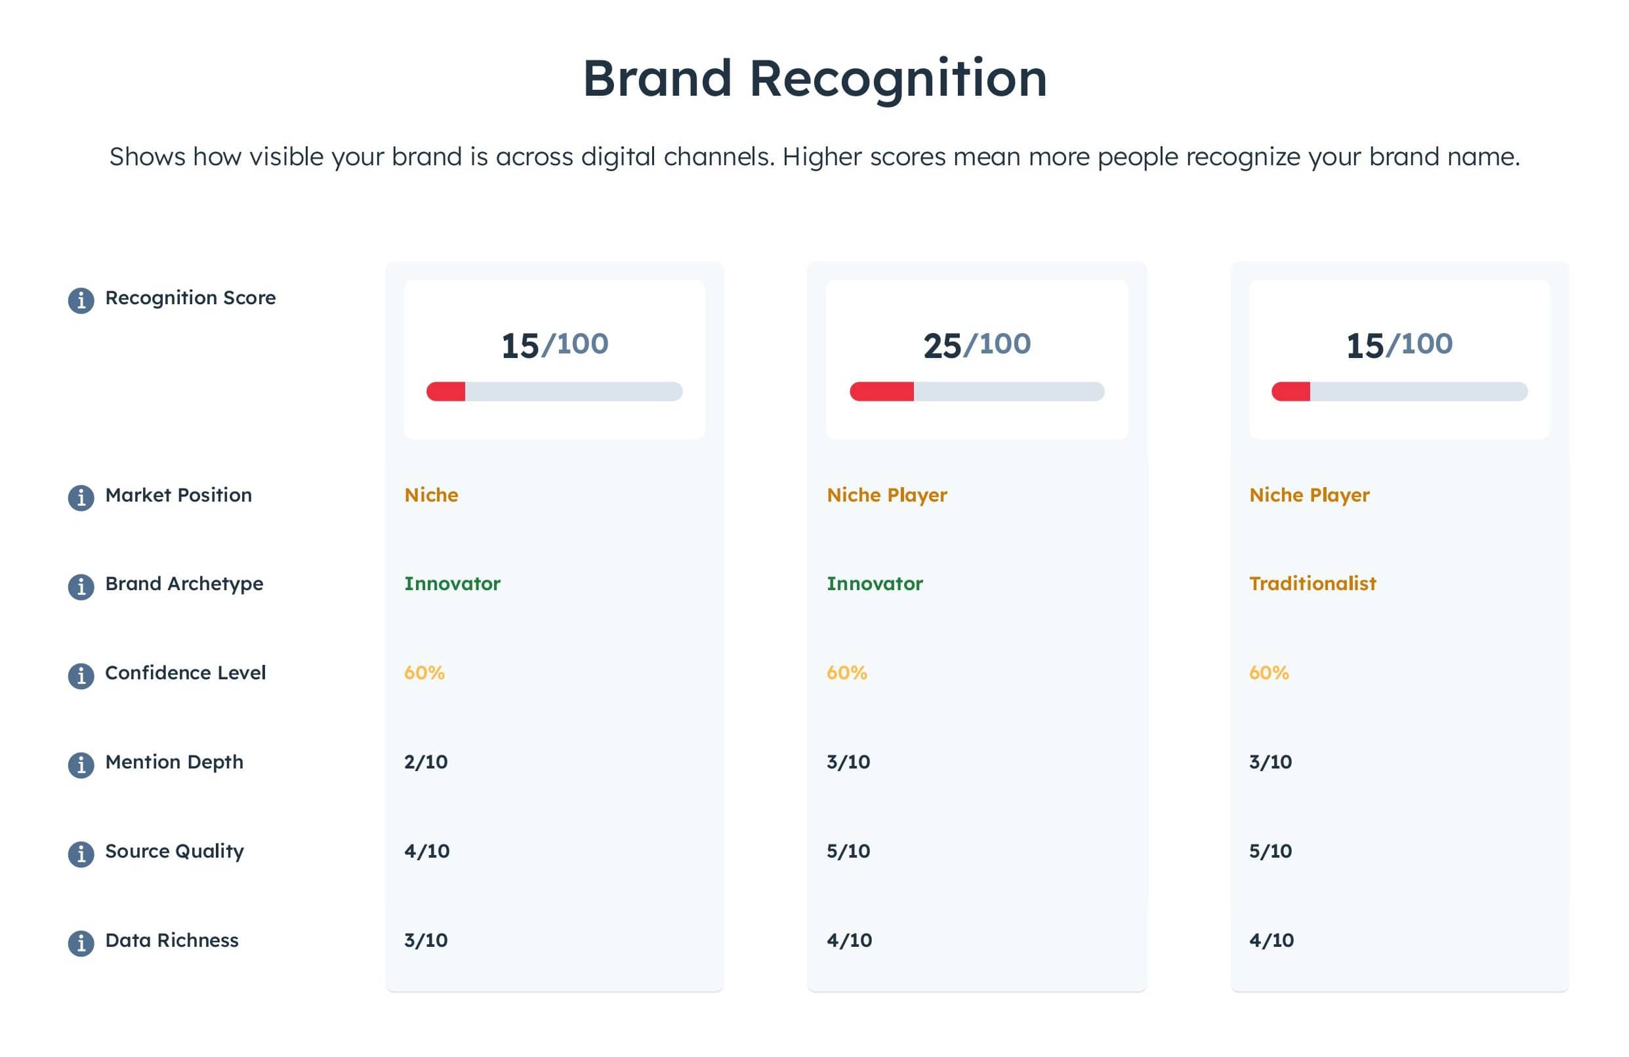Click the info icon beside Mention Depth
This screenshot has height=1057, width=1629.
tap(81, 764)
